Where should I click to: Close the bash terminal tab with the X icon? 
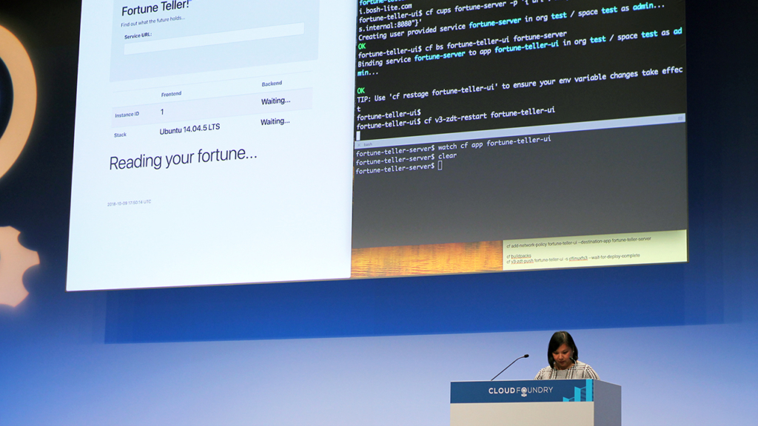click(359, 145)
